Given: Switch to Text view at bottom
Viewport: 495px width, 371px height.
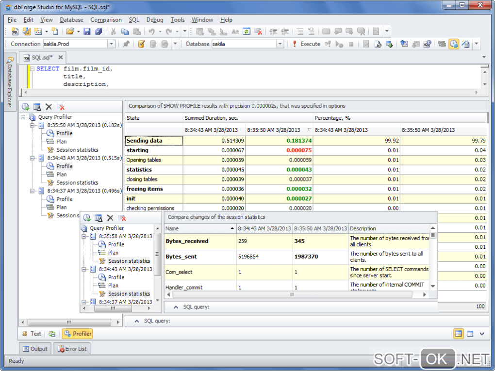Looking at the screenshot, I should click(32, 334).
